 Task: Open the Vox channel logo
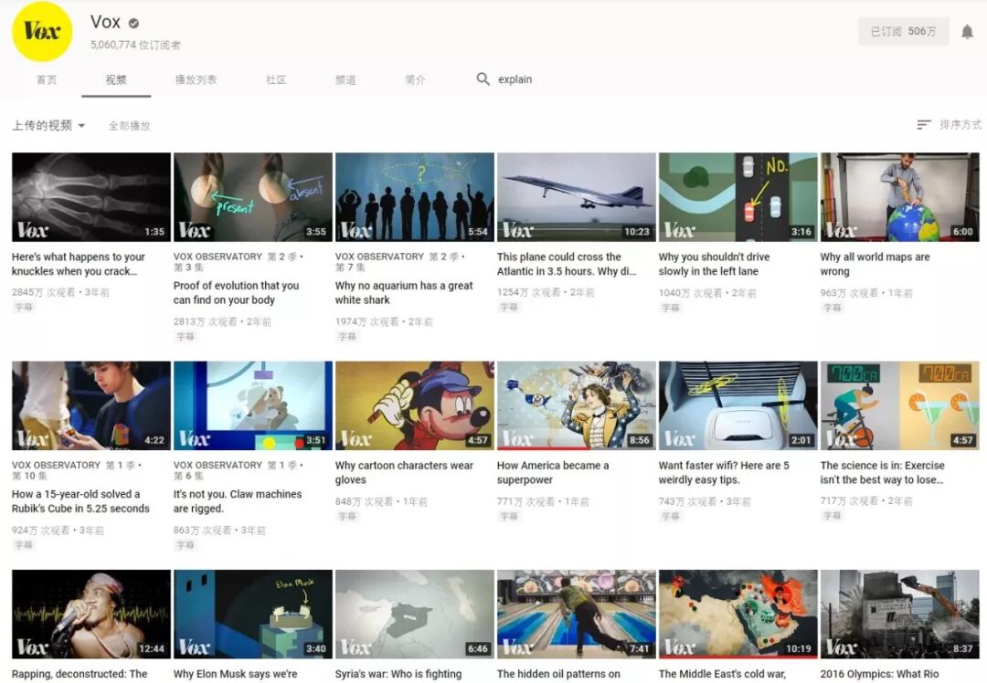41,32
